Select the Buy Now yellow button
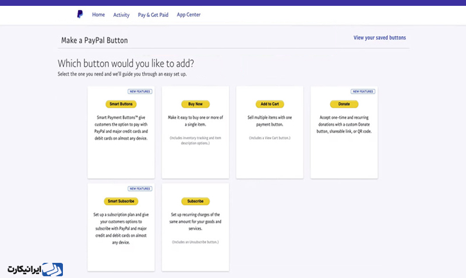Image resolution: width=466 pixels, height=278 pixels. 195,104
